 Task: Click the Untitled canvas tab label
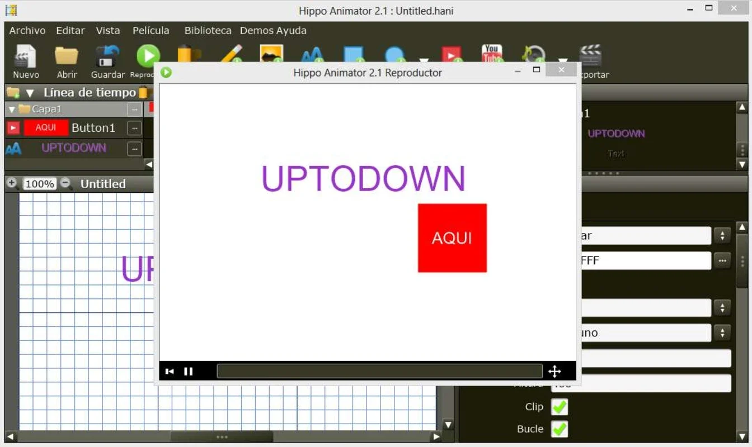click(x=103, y=184)
